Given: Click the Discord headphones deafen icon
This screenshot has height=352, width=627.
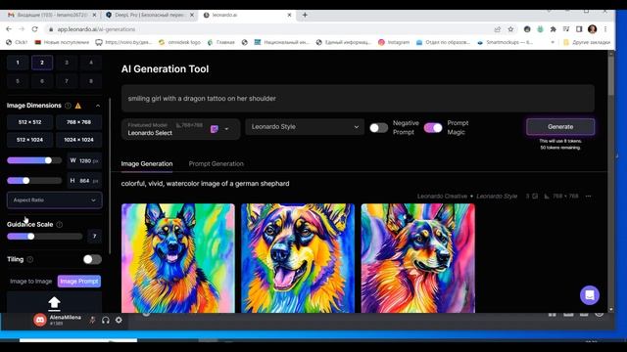Looking at the screenshot, I should pos(106,320).
